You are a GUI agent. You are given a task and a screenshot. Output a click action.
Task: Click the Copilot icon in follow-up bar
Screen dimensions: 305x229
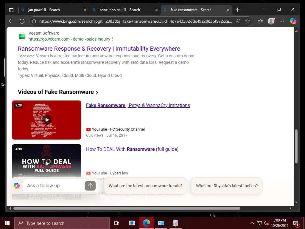pyautogui.click(x=17, y=186)
